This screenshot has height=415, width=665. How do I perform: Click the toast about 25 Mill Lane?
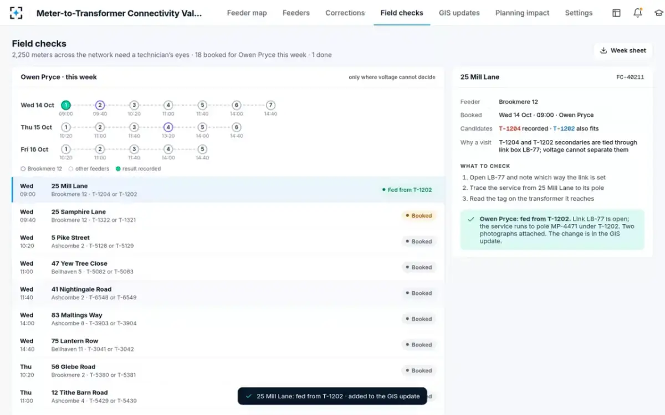[332, 396]
